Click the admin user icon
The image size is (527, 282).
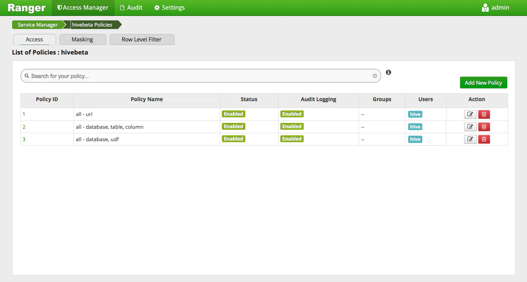pyautogui.click(x=485, y=8)
